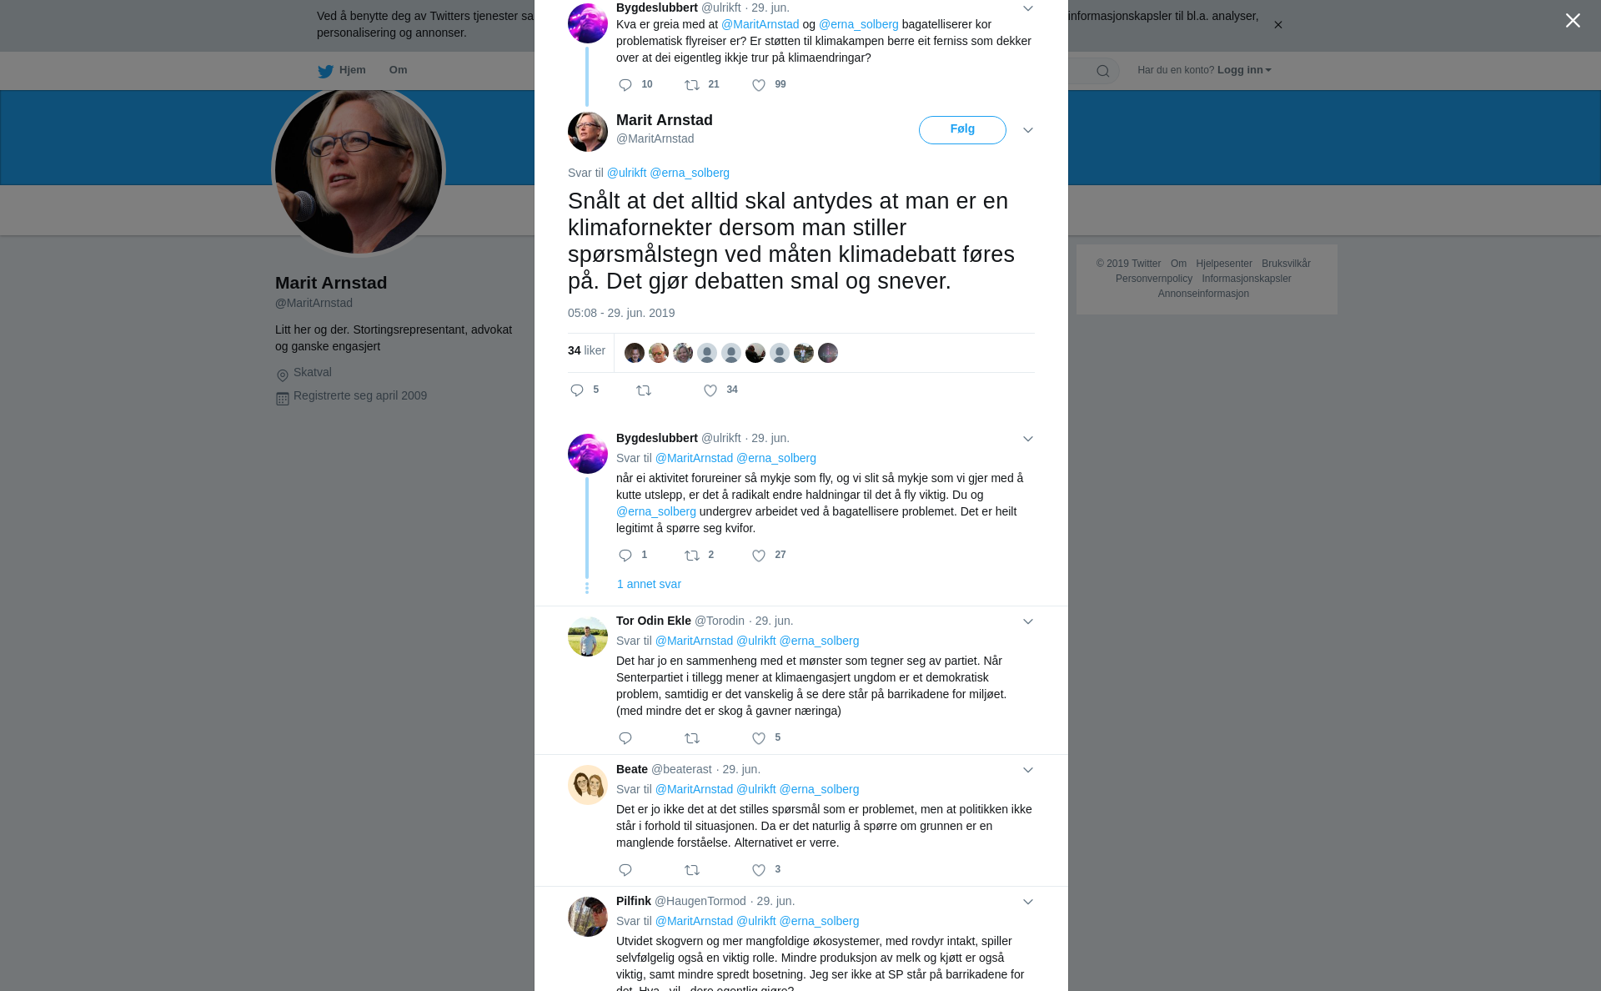
Task: Close the tweet overlay
Action: [x=1573, y=20]
